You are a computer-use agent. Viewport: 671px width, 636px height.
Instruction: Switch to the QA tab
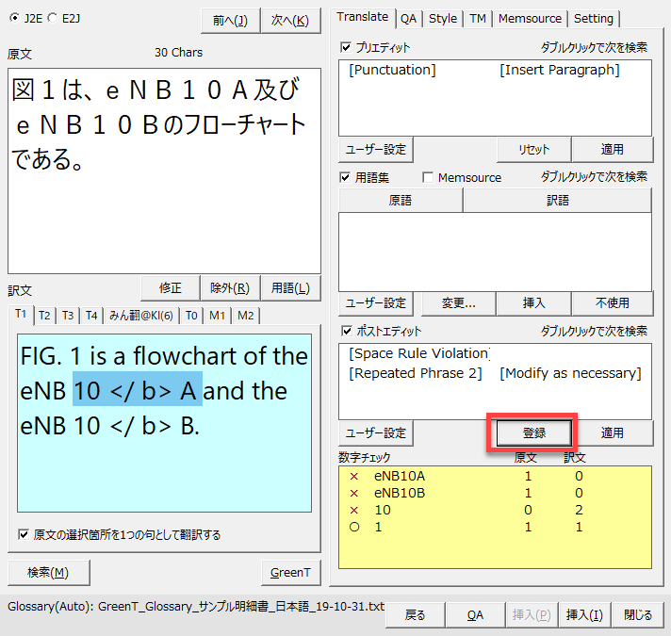[408, 18]
